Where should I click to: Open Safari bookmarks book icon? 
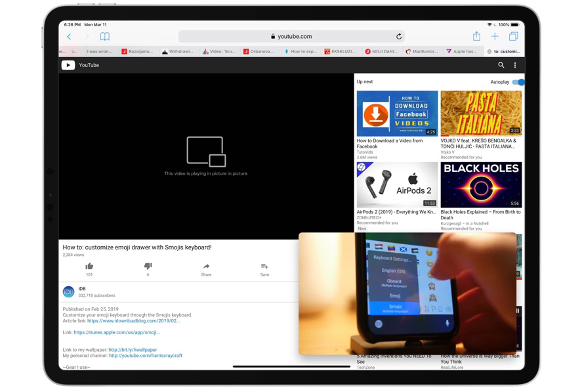(104, 37)
